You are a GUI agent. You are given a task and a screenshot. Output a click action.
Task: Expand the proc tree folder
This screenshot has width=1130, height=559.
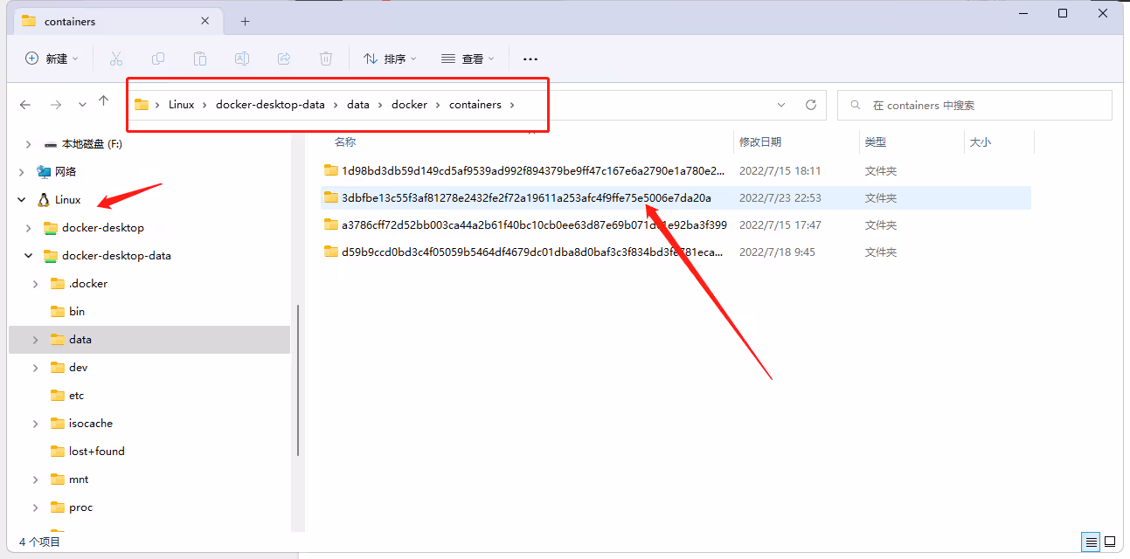pyautogui.click(x=36, y=507)
